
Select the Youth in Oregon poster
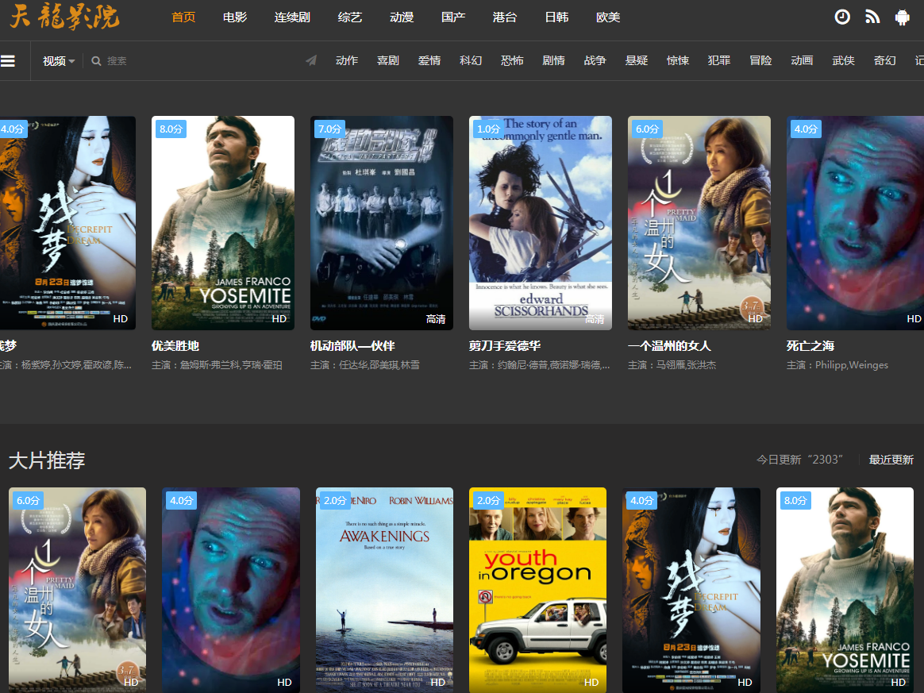(x=537, y=589)
